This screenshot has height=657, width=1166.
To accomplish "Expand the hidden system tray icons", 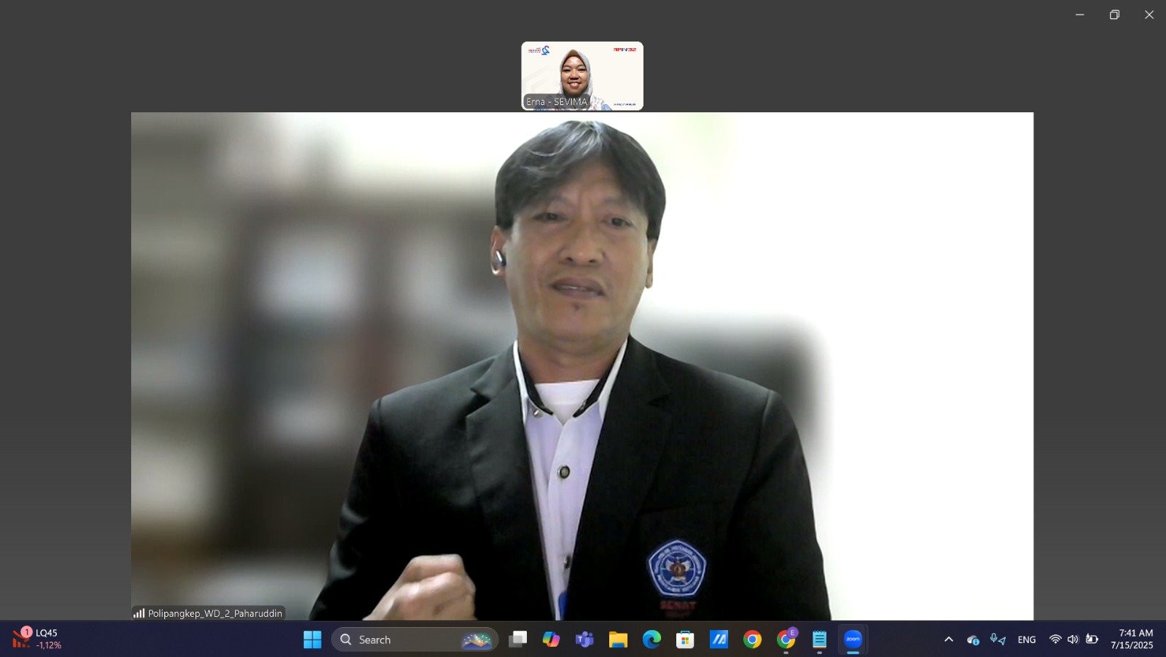I will coord(949,639).
